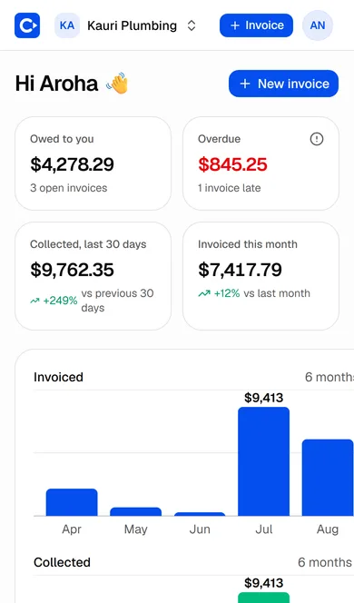The width and height of the screenshot is (354, 603).
Task: Click the '6 months' label beside Collected
Action: [325, 562]
